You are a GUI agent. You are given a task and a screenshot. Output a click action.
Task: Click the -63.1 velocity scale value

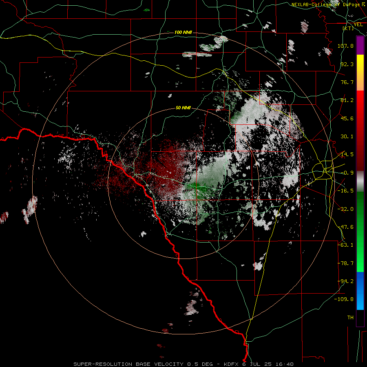click(x=345, y=245)
